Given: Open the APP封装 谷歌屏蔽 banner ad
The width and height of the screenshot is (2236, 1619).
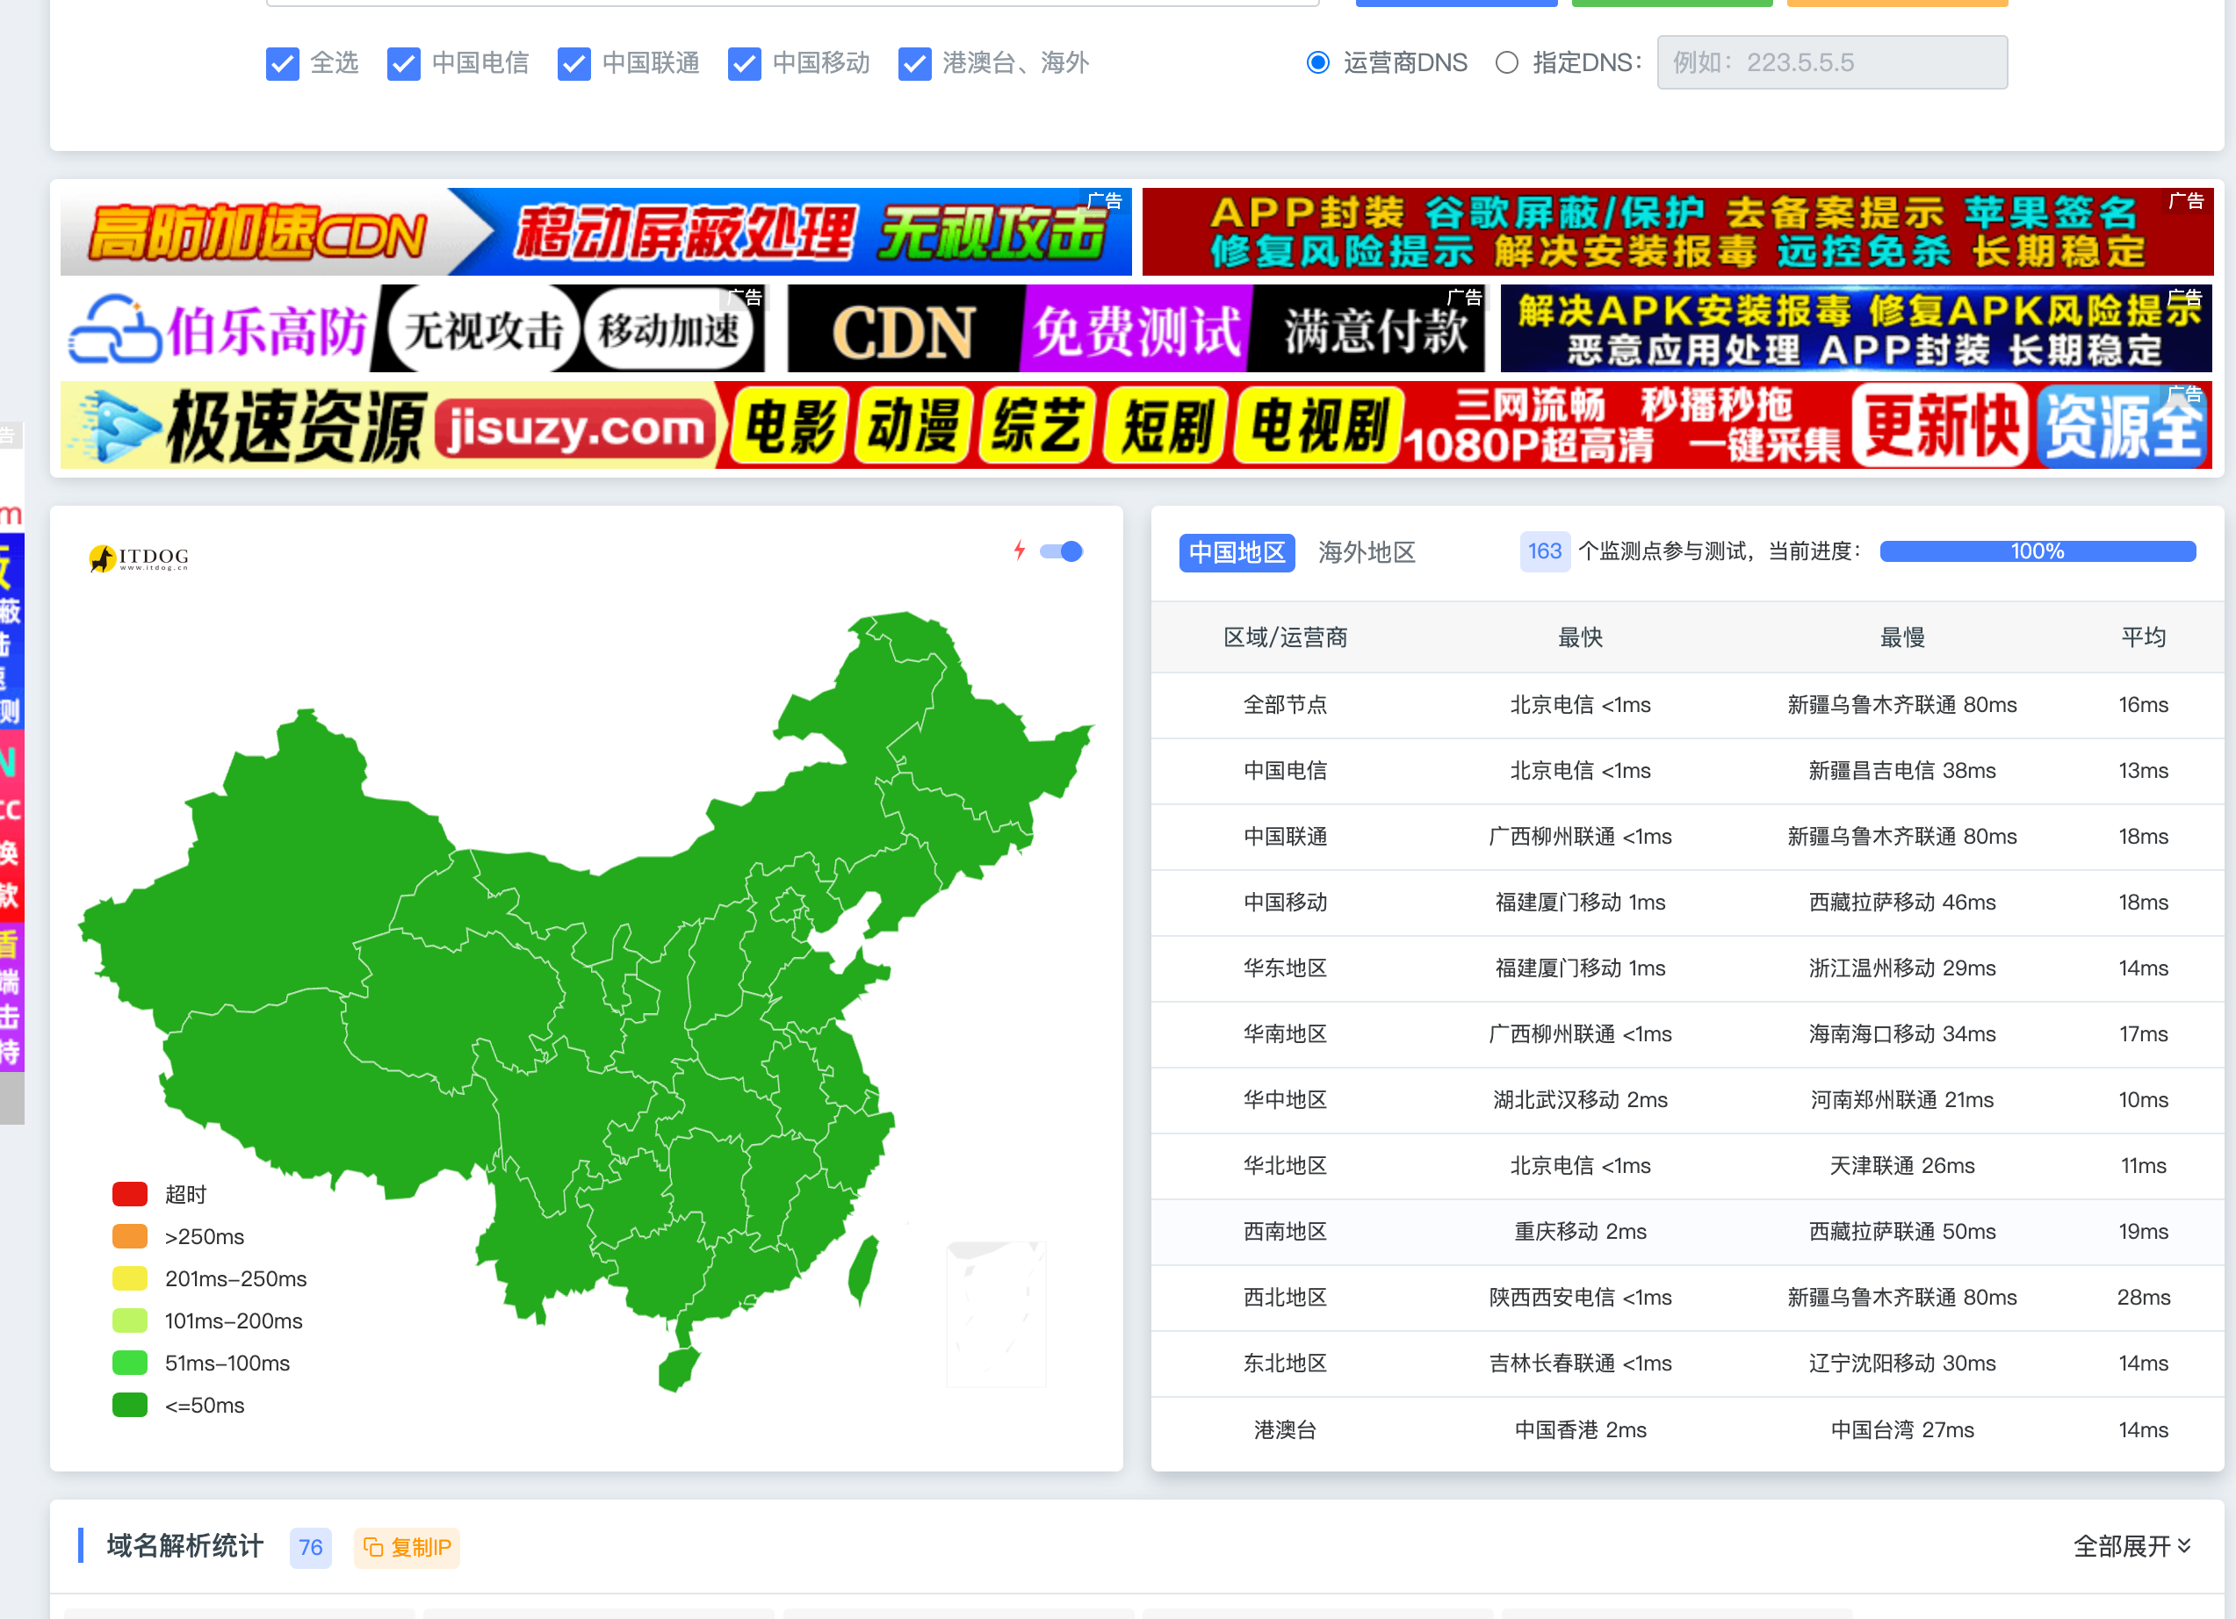Looking at the screenshot, I should (x=1678, y=233).
